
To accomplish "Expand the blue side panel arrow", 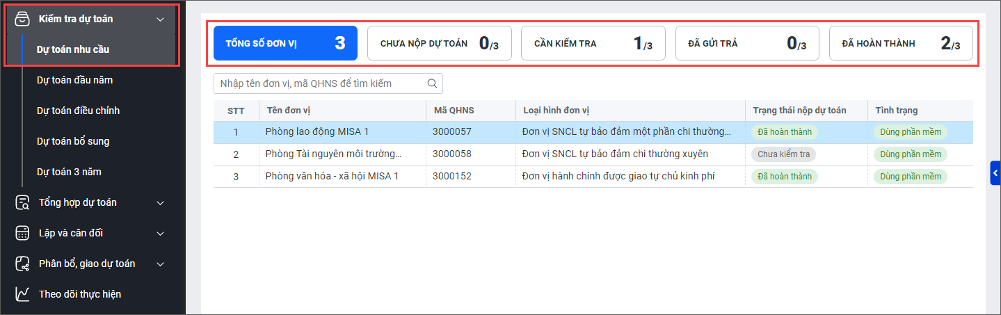I will coord(995,172).
